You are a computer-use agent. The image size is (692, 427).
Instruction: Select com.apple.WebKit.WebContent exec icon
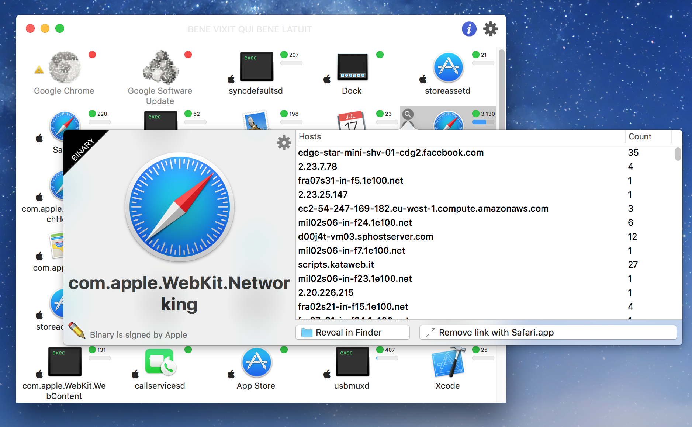[65, 362]
